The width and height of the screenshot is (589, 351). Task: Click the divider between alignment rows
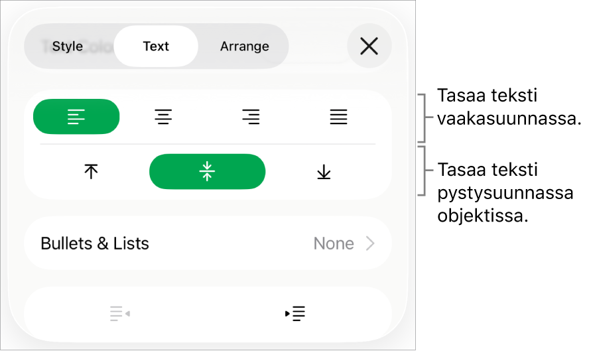207,144
